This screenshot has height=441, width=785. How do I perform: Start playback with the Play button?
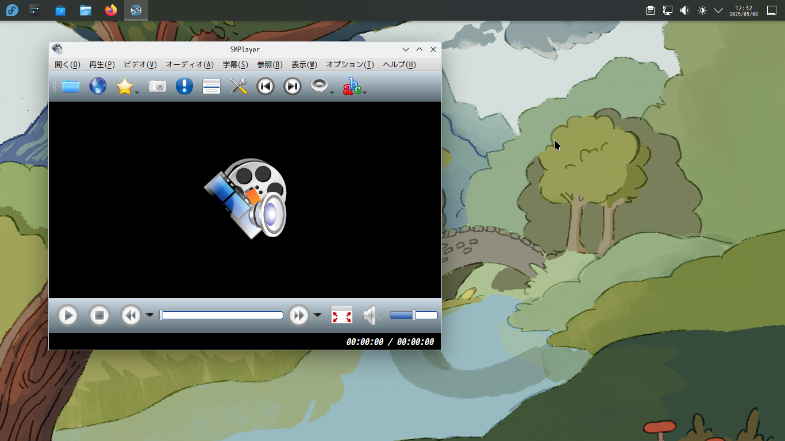68,315
